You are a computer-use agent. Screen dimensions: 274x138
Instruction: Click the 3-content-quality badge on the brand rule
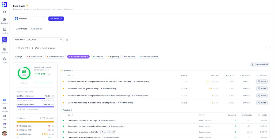coord(141,81)
